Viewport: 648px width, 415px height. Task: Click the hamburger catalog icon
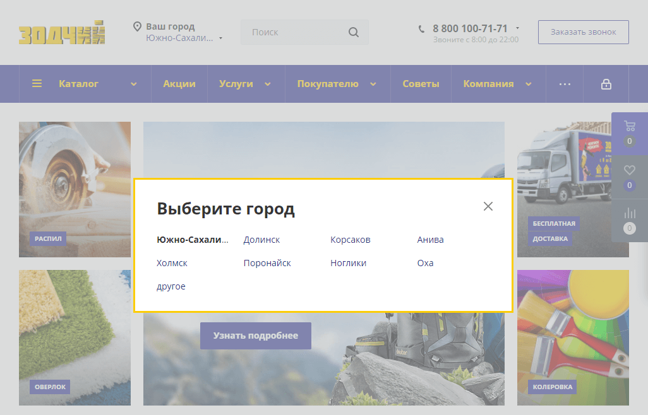pyautogui.click(x=37, y=84)
